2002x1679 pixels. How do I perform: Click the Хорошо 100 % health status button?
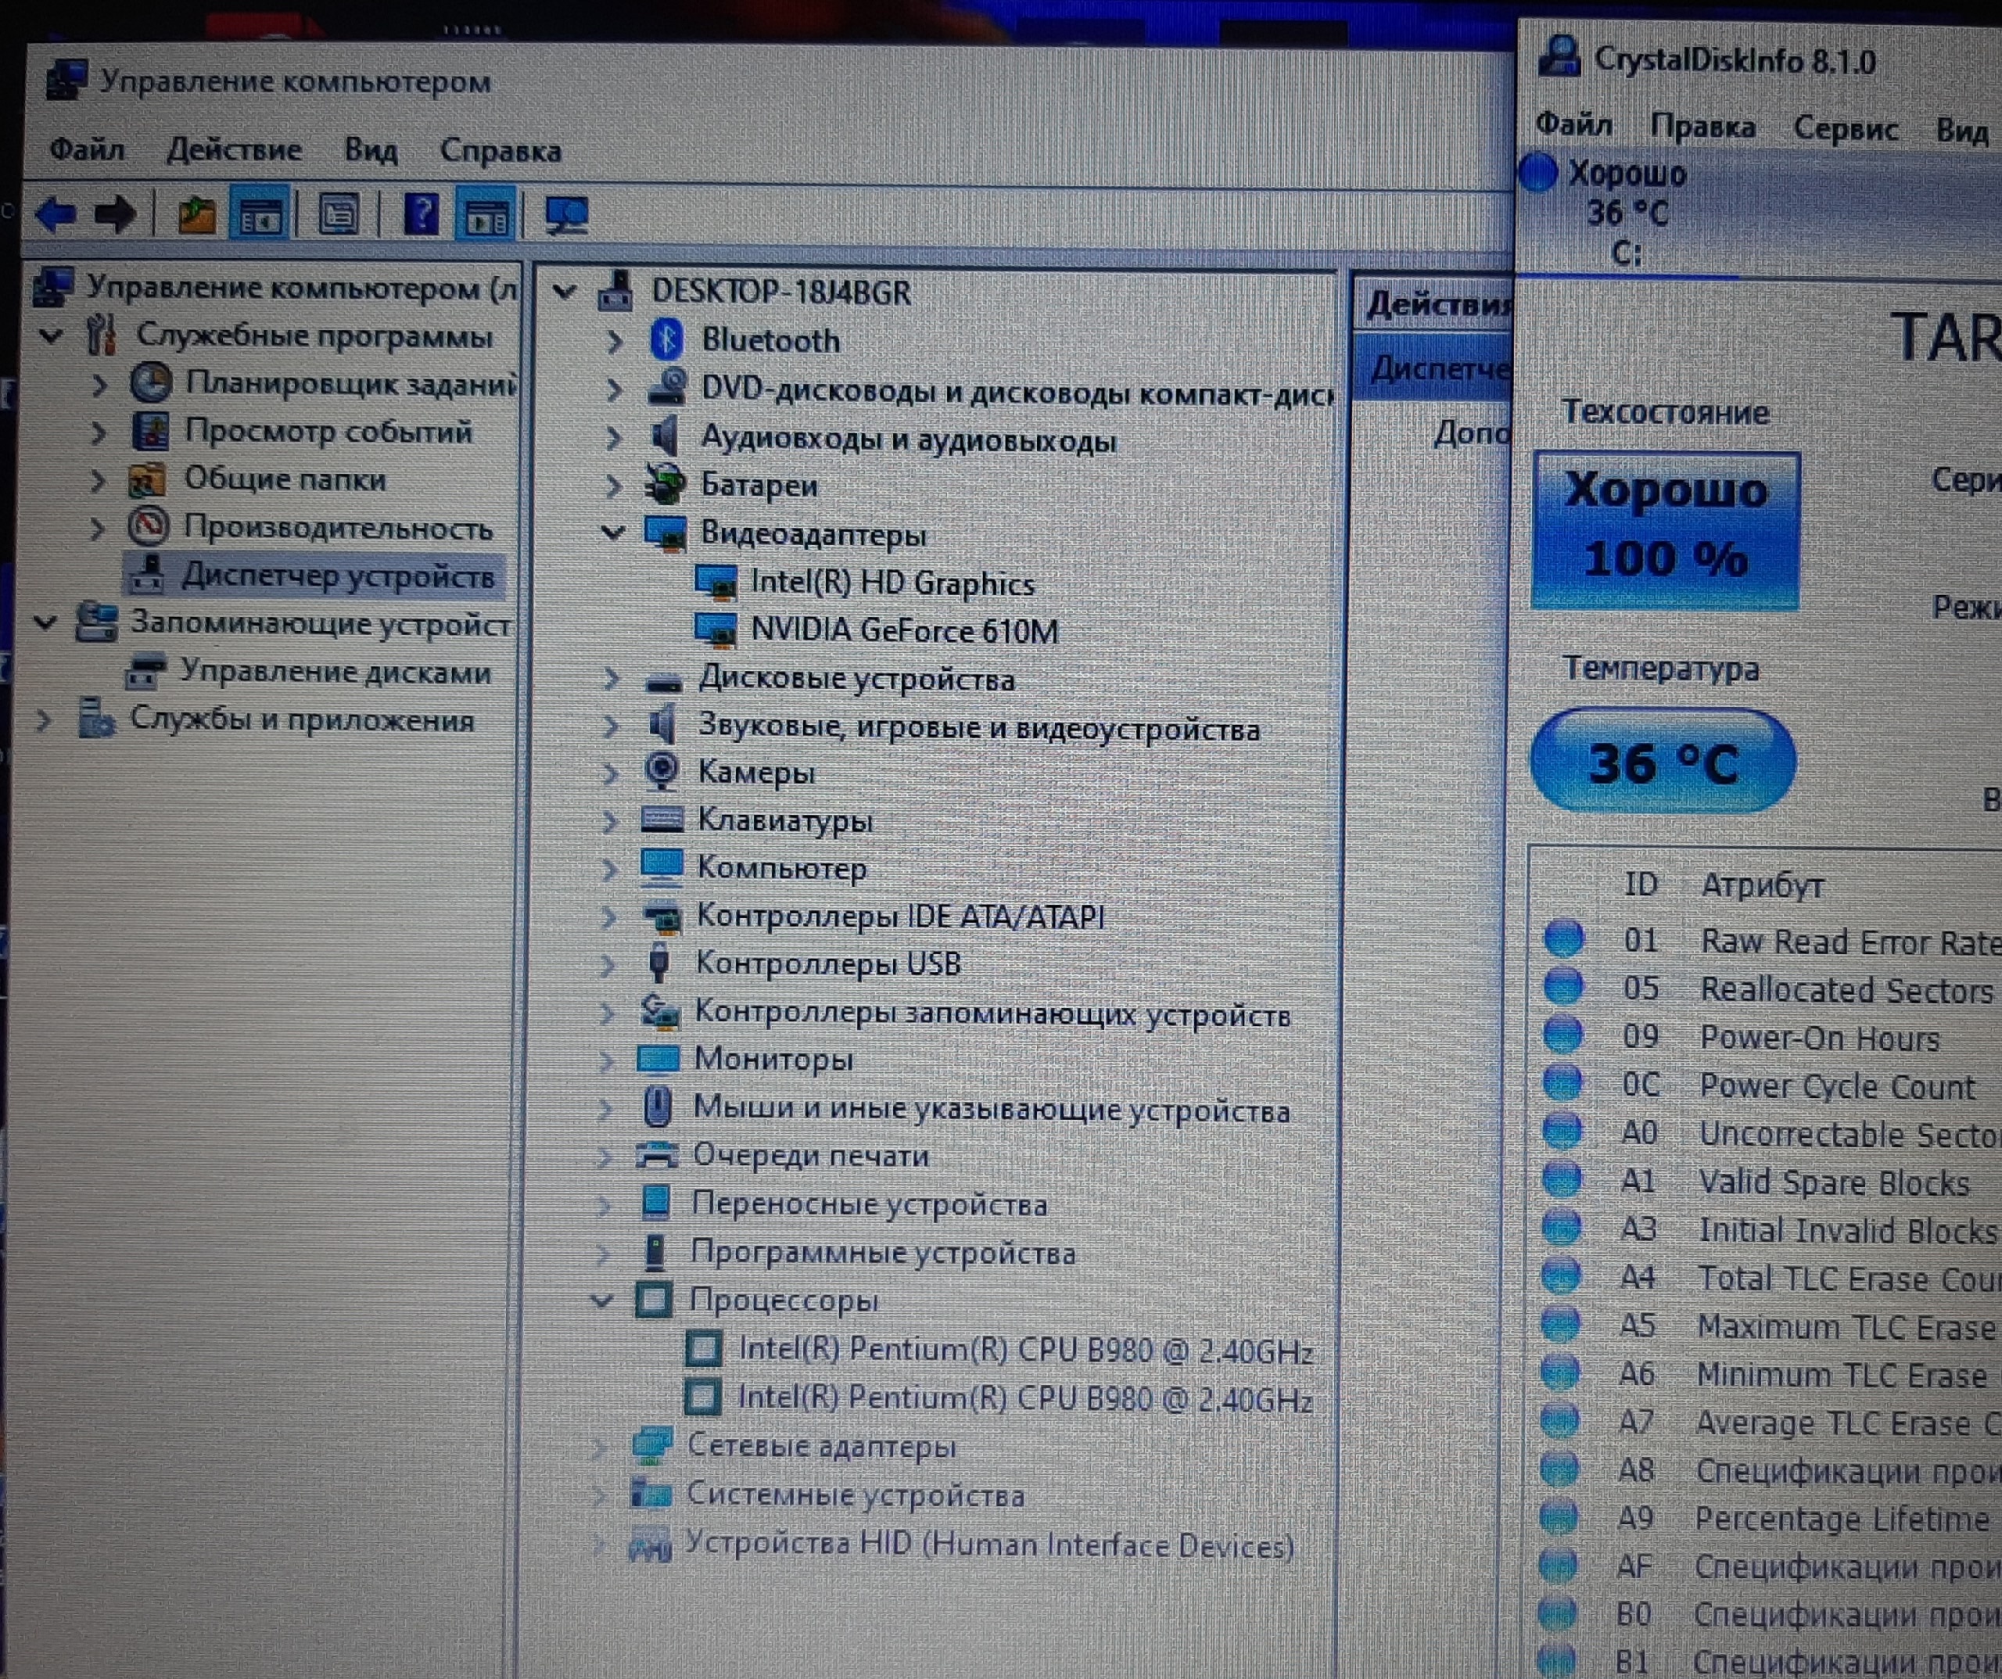click(1664, 530)
